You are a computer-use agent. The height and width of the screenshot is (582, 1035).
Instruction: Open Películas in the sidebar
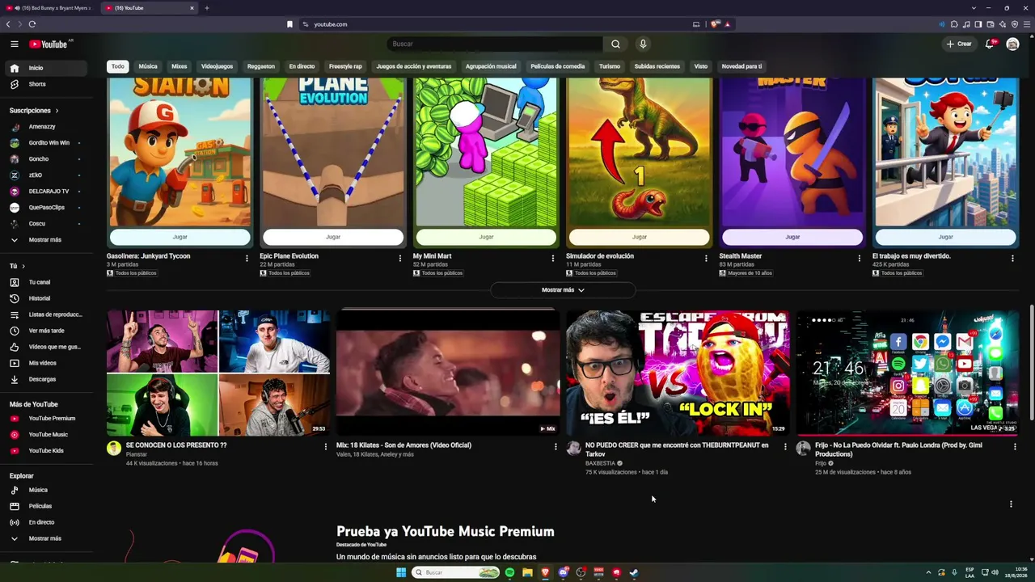[x=45, y=506]
